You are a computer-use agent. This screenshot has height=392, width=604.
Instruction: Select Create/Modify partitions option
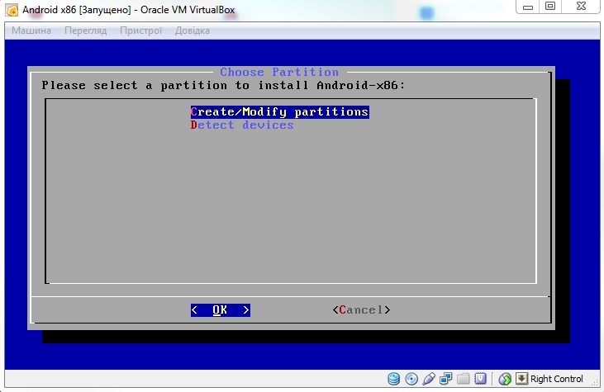279,112
